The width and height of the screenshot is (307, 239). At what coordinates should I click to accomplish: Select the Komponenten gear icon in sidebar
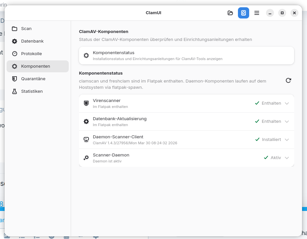(15, 66)
